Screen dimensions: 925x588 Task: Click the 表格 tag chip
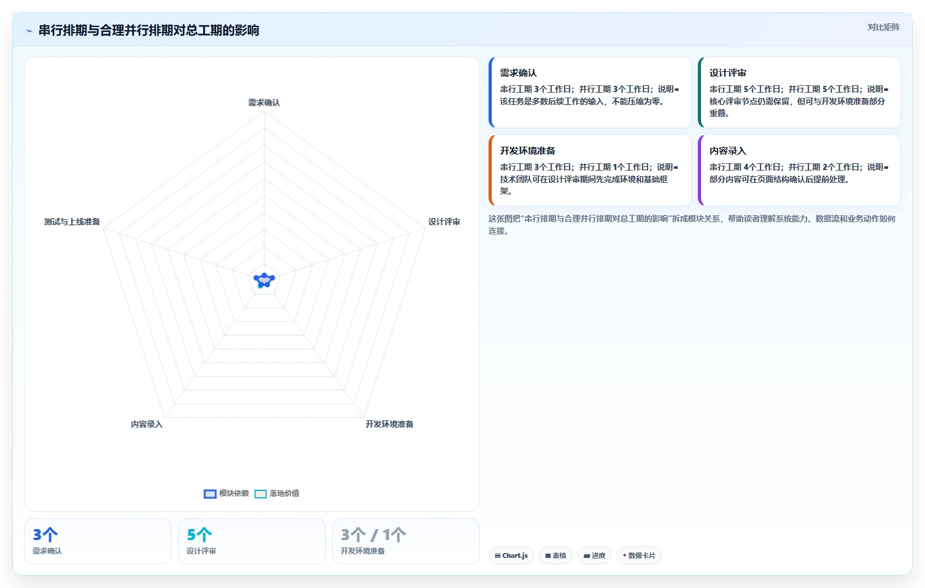[555, 555]
